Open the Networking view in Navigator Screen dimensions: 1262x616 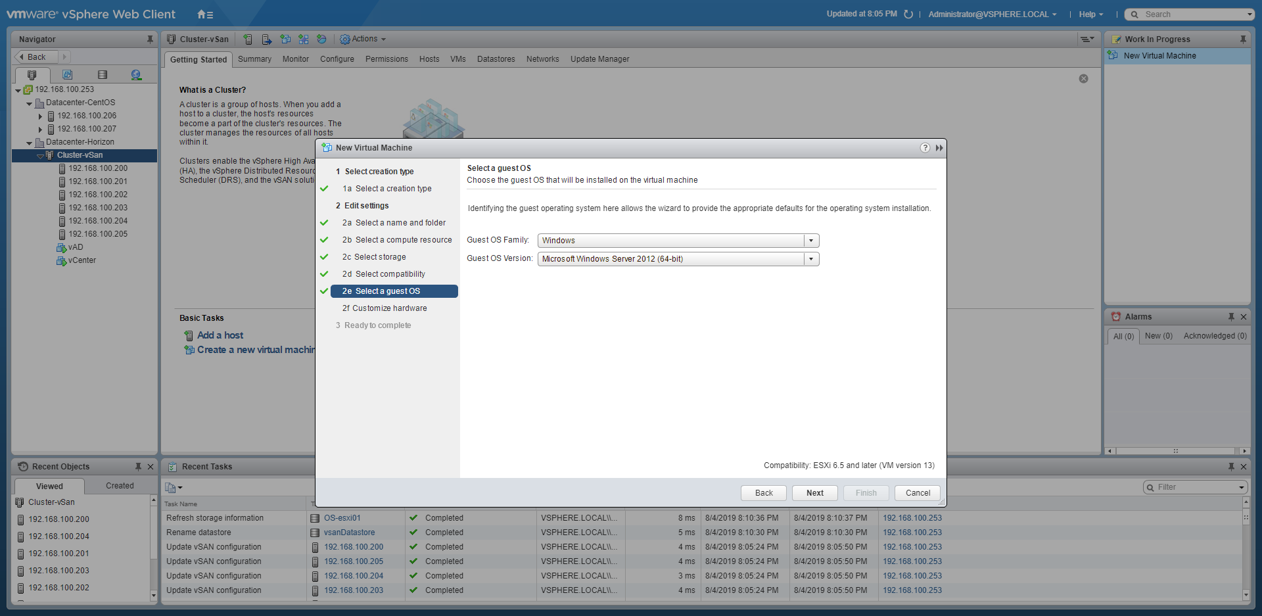point(136,75)
